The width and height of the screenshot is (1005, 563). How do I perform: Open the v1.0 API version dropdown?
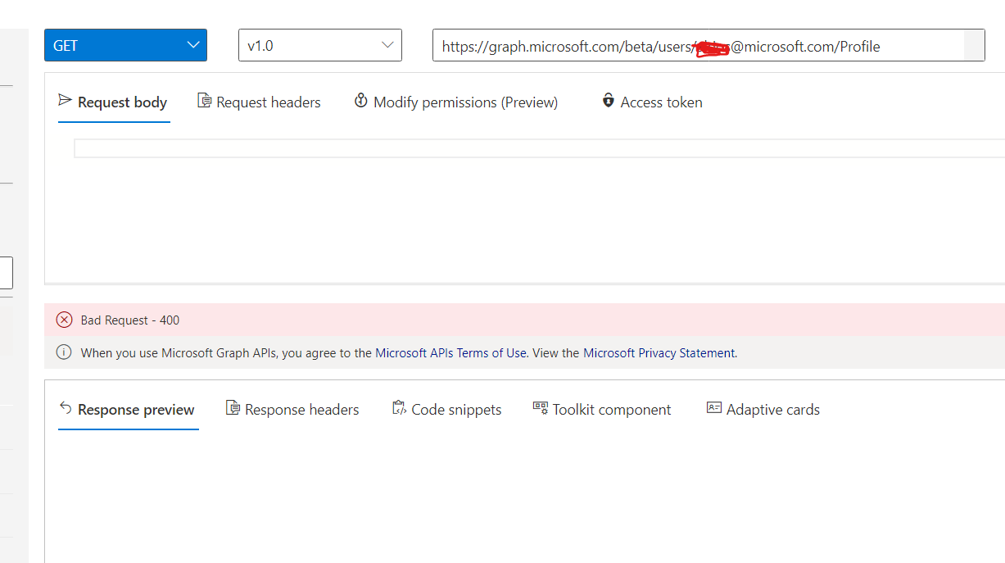pyautogui.click(x=319, y=45)
